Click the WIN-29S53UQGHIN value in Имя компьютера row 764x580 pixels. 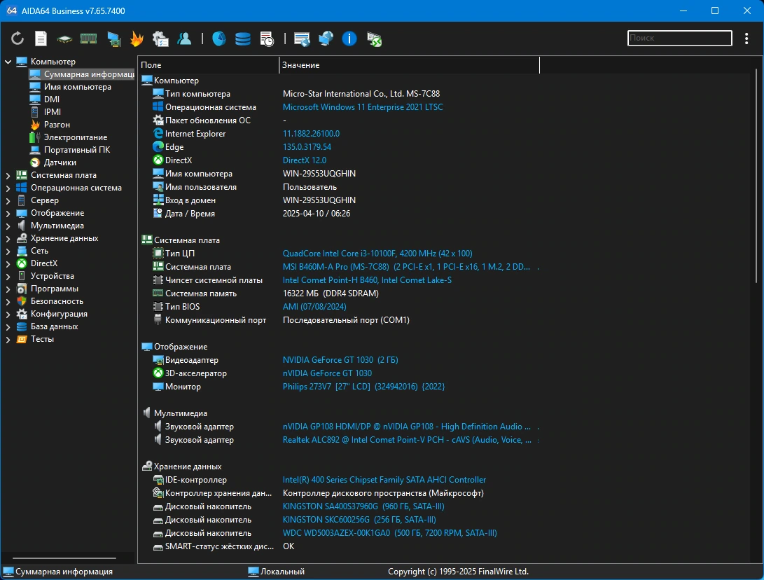319,174
